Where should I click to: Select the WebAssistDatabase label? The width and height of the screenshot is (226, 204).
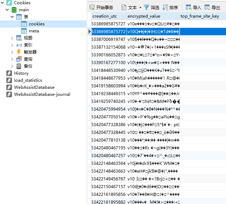click(x=34, y=87)
